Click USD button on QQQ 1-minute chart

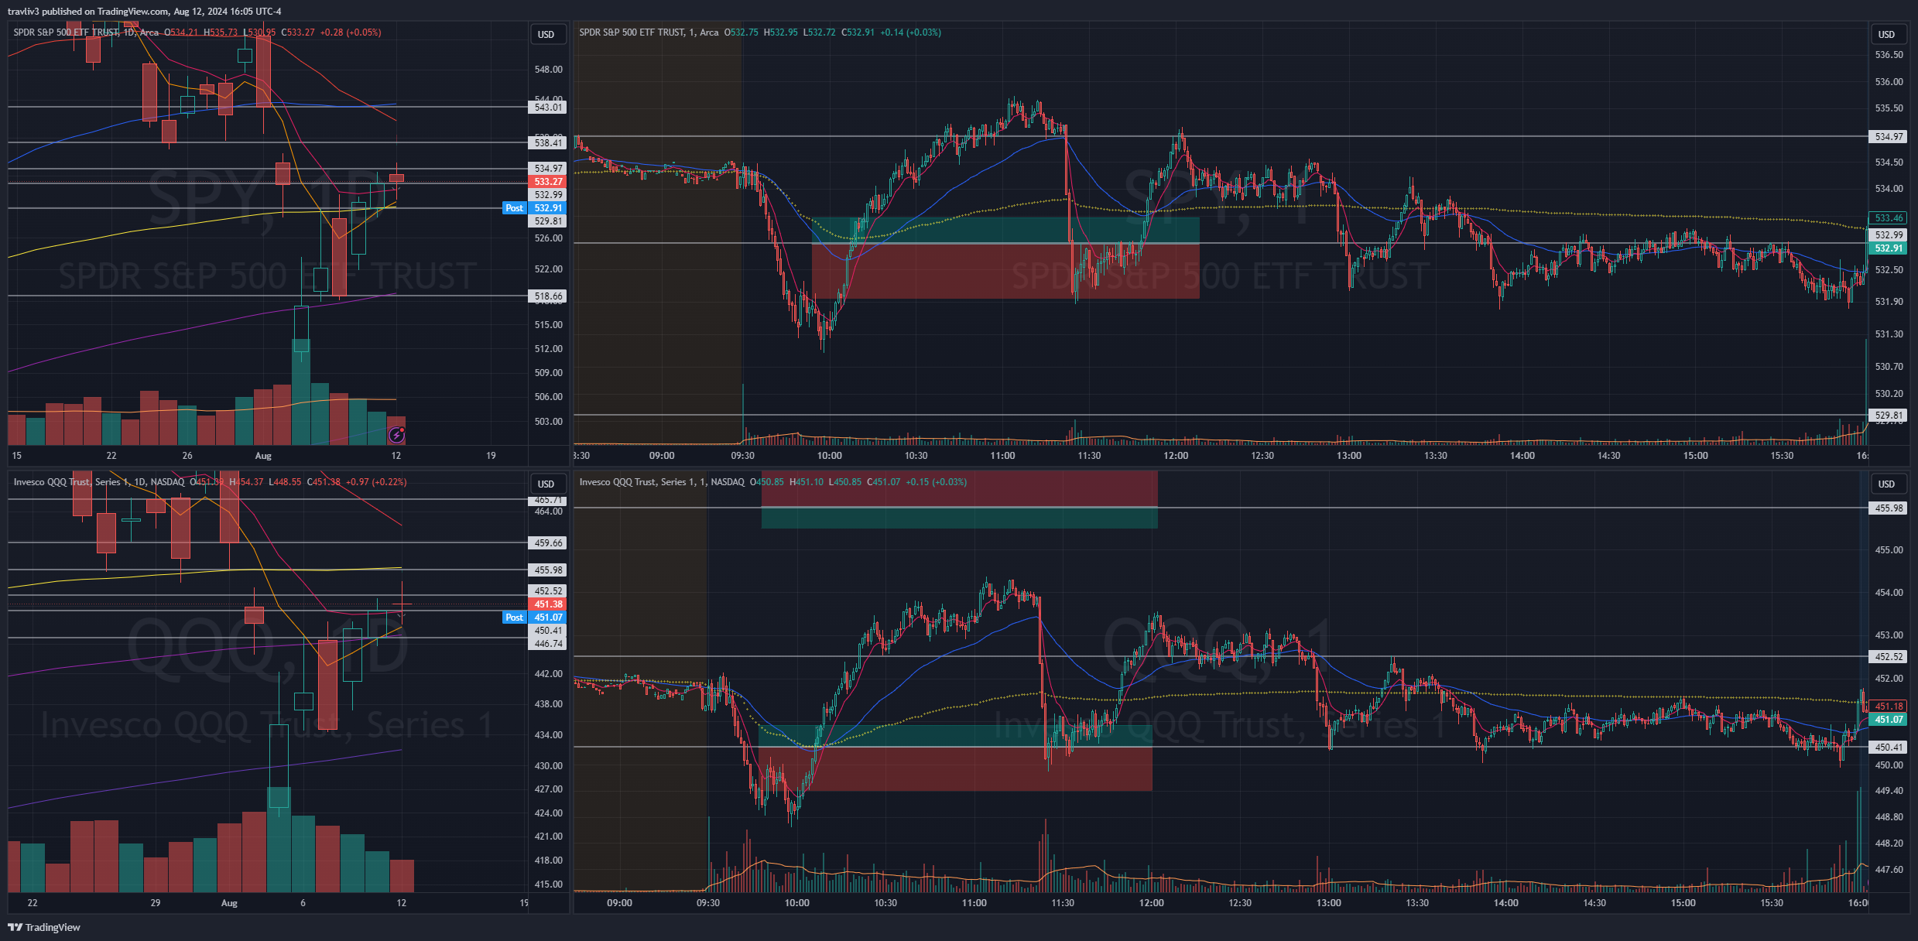tap(1886, 484)
